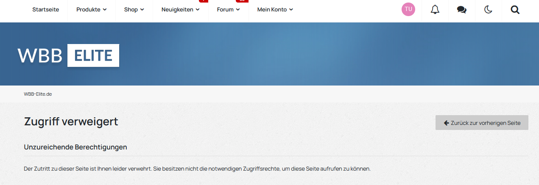Go to Startseite in the navigation
Viewport: 539px width, 185px height.
tap(46, 9)
